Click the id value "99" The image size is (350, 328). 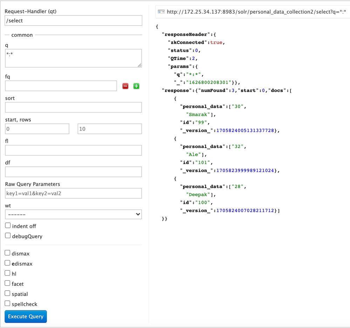201,122
